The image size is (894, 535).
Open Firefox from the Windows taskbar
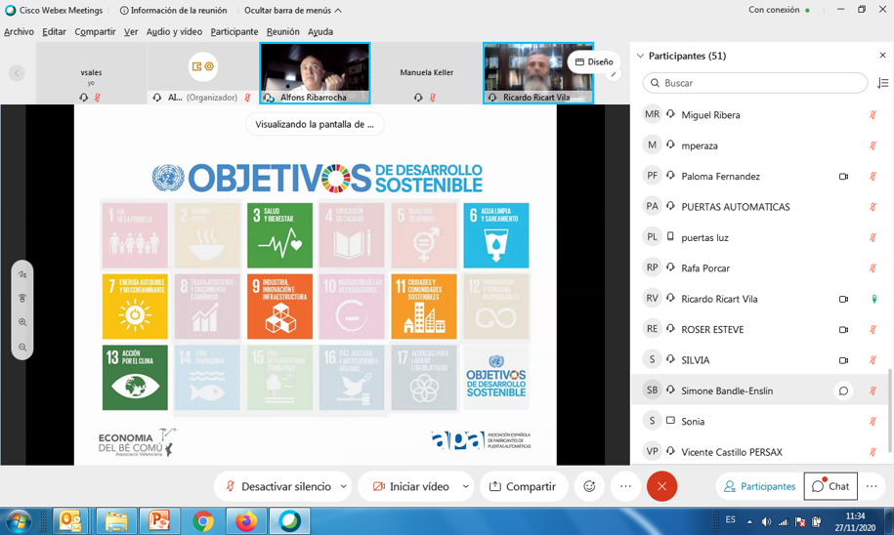click(x=246, y=521)
